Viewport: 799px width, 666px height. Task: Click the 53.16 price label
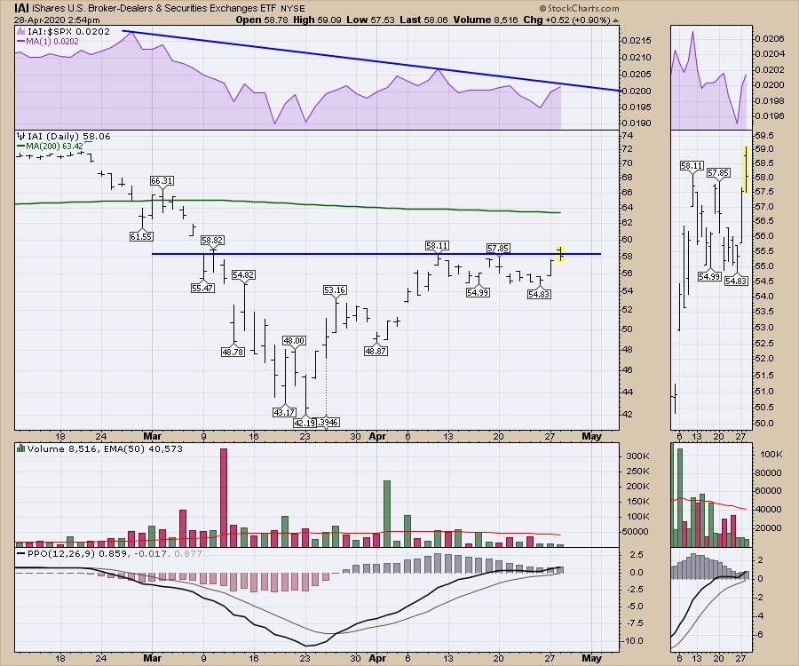coord(335,290)
